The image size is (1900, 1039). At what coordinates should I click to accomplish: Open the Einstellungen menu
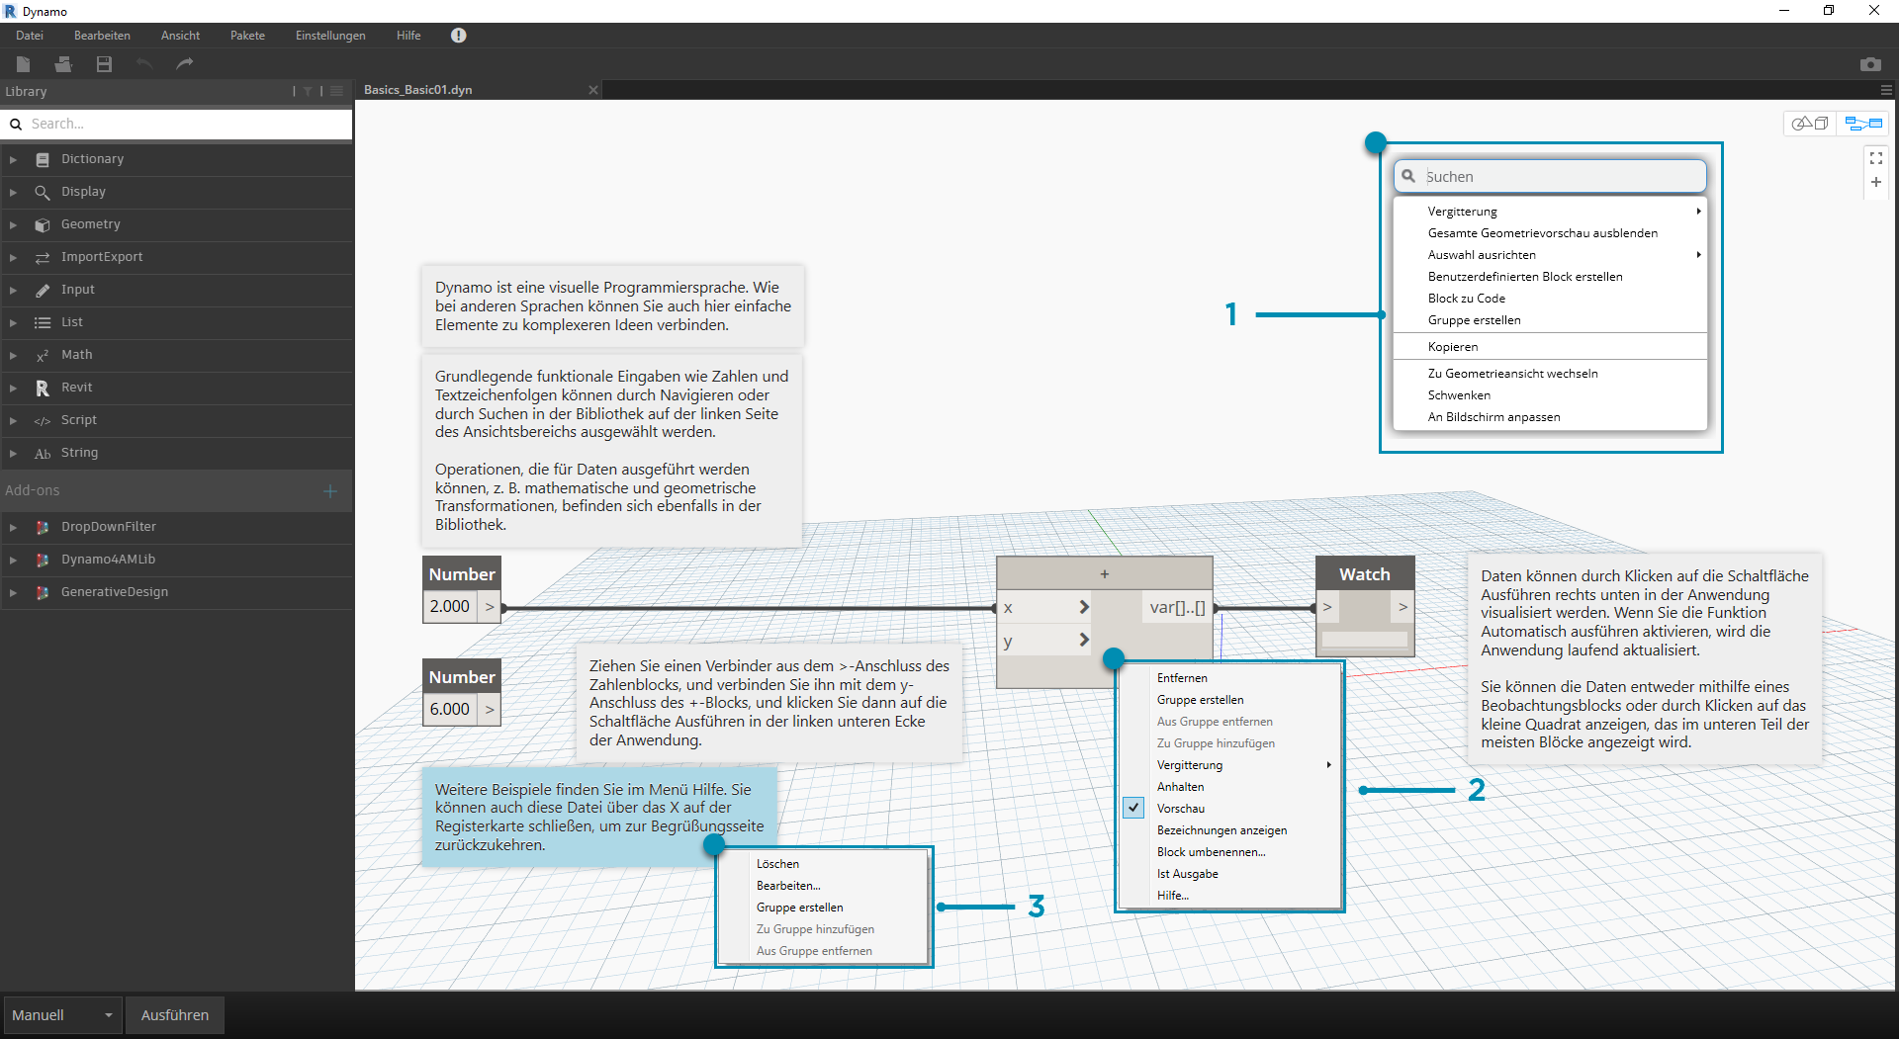point(330,36)
